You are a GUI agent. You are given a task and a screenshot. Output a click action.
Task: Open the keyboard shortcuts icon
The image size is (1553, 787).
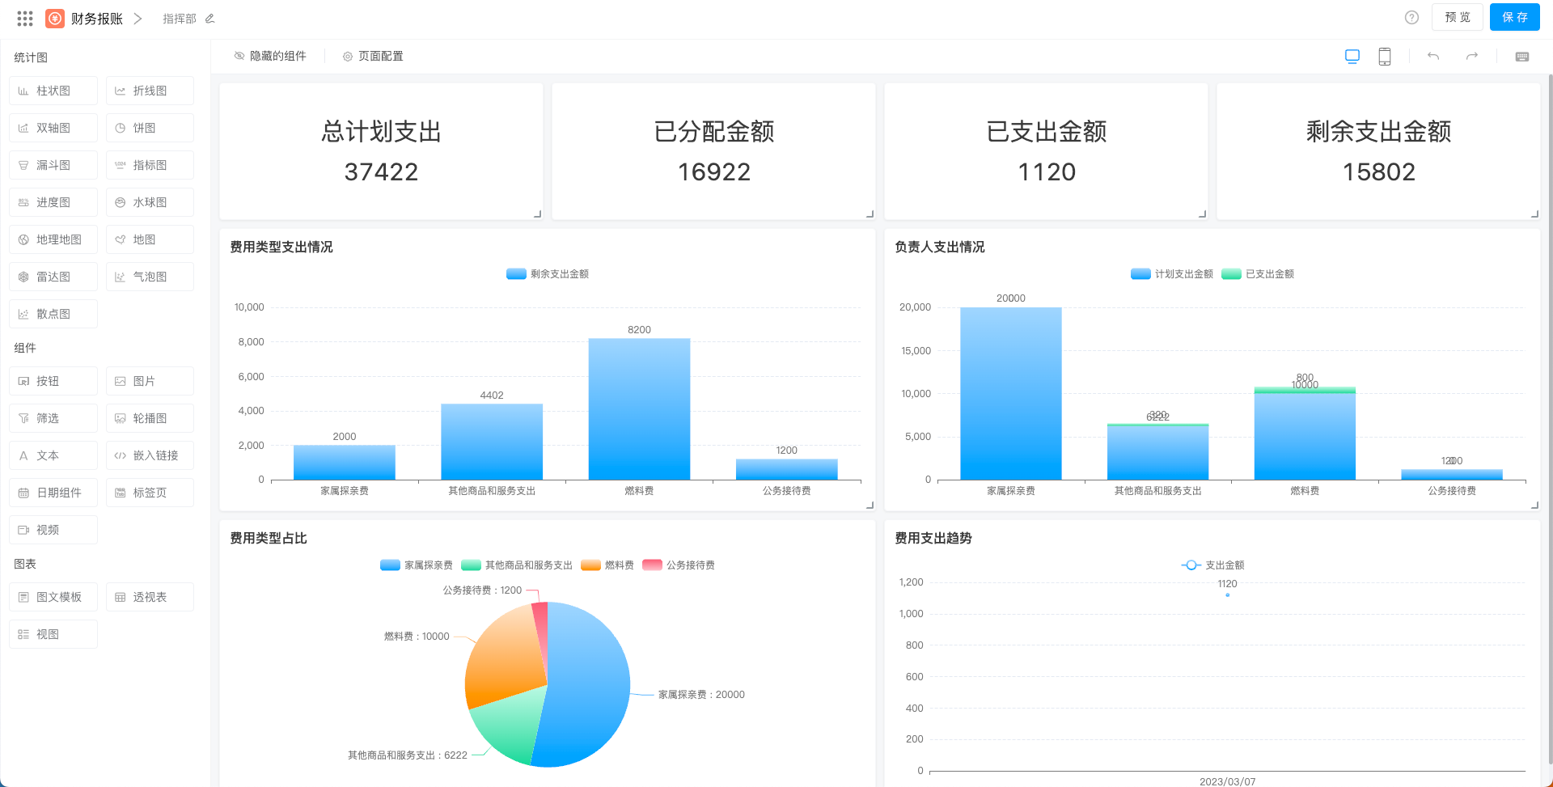coord(1522,57)
